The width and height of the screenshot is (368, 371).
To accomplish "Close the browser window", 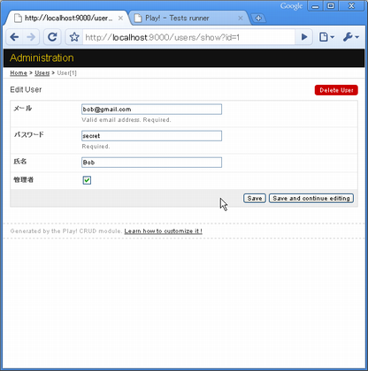I will (x=351, y=6).
